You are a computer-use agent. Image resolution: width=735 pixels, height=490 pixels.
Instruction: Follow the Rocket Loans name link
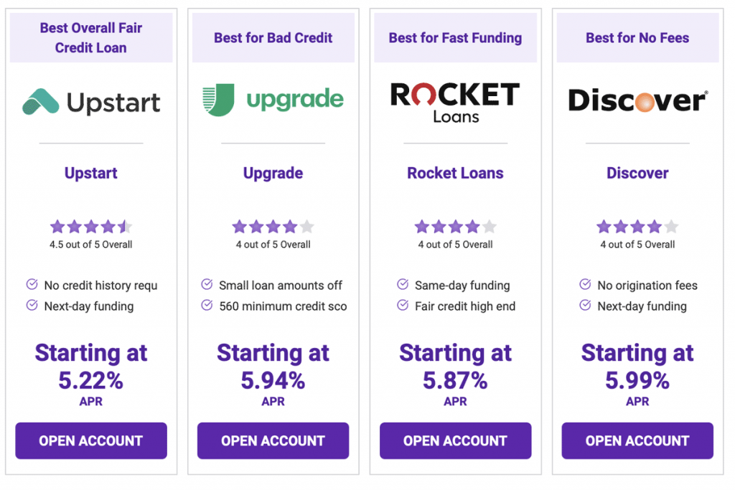(455, 173)
